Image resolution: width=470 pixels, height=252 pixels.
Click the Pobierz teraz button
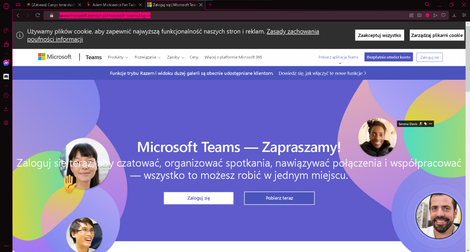coord(279,198)
